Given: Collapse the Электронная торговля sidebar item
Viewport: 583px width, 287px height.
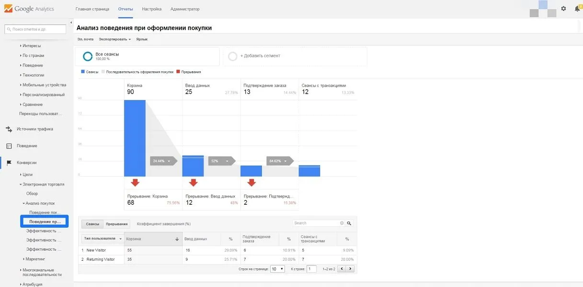Looking at the screenshot, I should click(x=42, y=184).
